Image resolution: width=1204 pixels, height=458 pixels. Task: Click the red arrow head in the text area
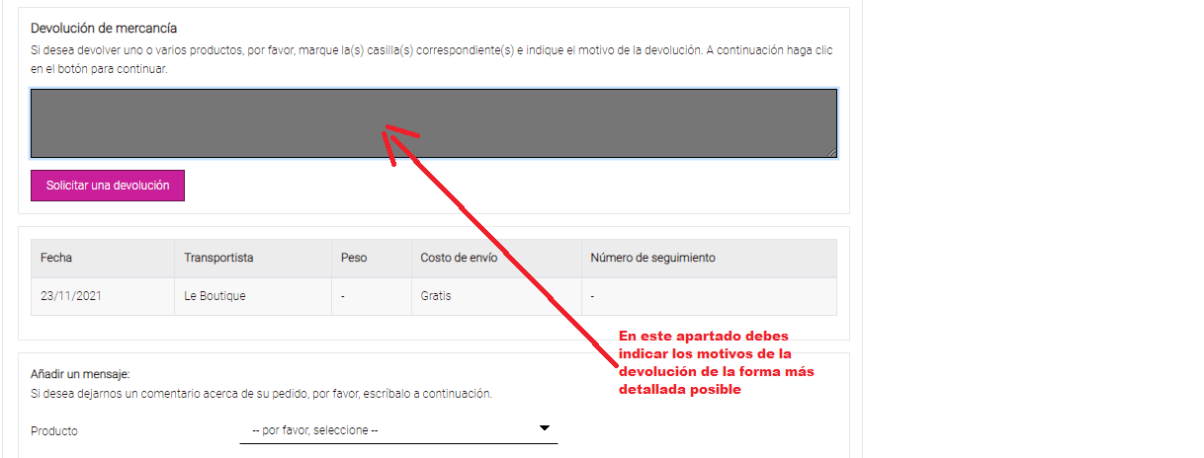tap(392, 133)
